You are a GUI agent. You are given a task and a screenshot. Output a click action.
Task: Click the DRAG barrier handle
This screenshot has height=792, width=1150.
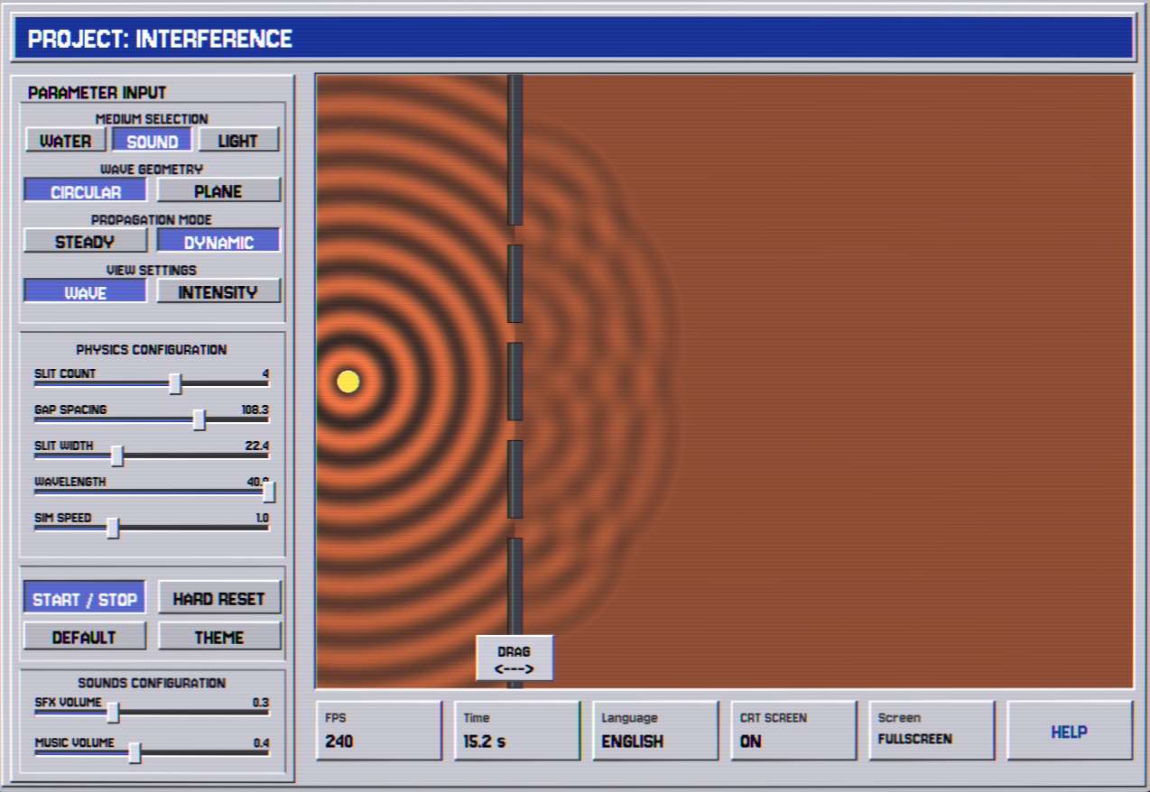[515, 658]
